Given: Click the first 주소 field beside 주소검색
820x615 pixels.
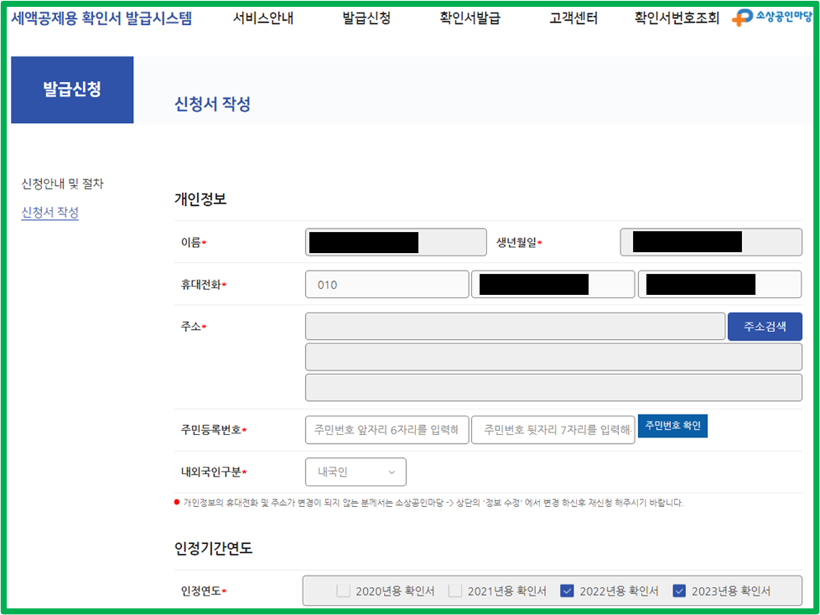Looking at the screenshot, I should pyautogui.click(x=515, y=327).
